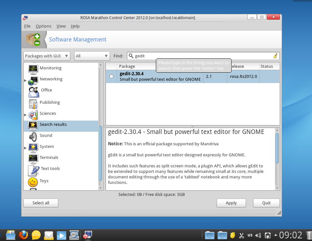Open the media player icon in taskbar

(x=61, y=235)
